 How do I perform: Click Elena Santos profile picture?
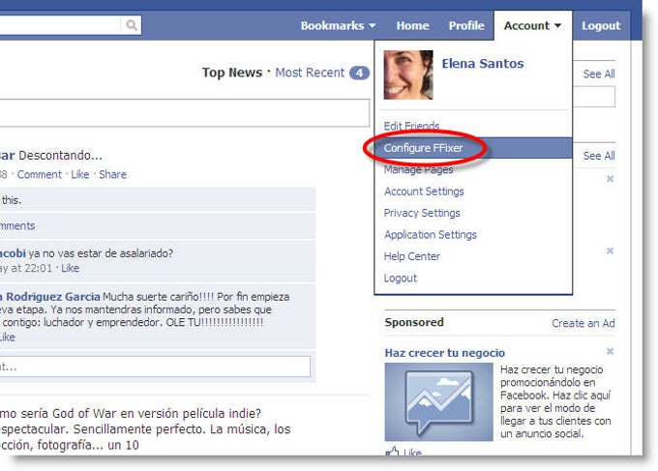pyautogui.click(x=408, y=74)
